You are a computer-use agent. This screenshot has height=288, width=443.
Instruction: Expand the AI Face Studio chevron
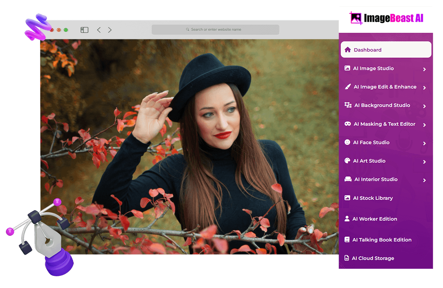point(424,143)
